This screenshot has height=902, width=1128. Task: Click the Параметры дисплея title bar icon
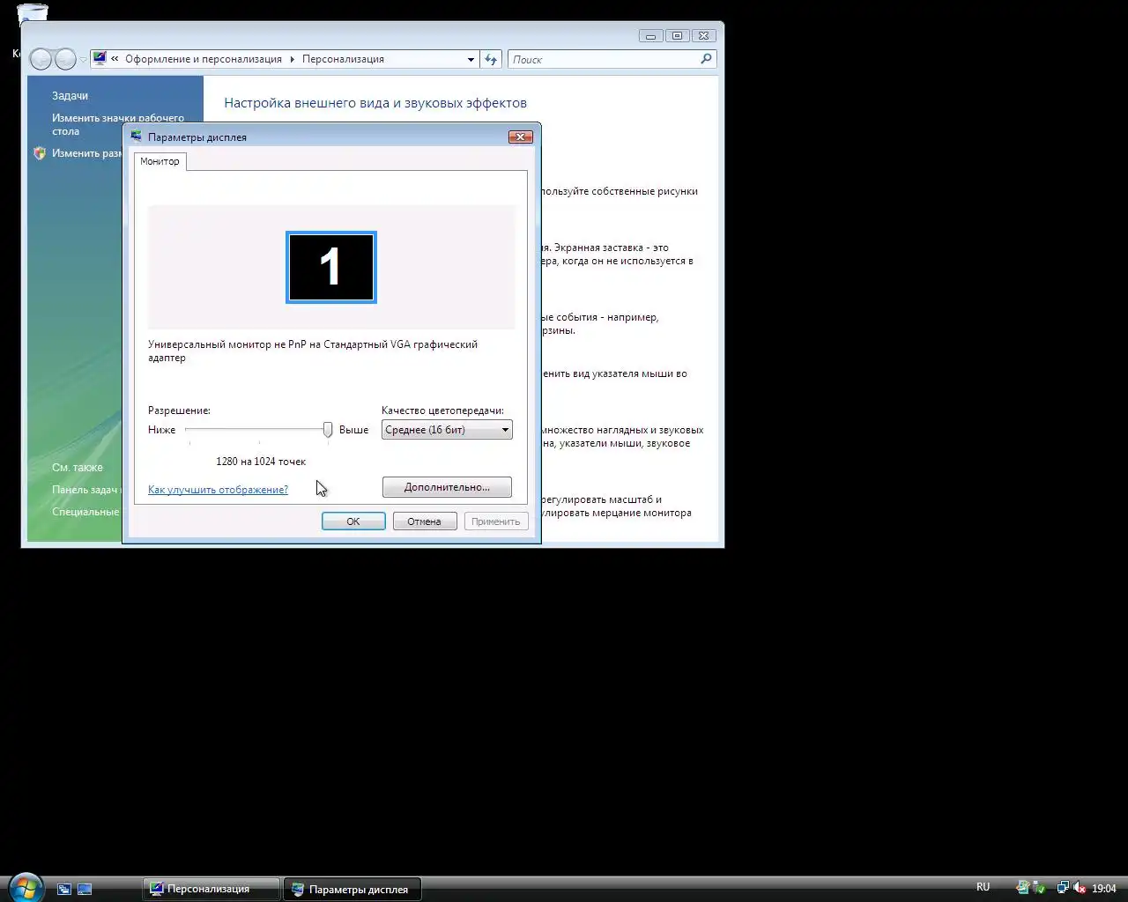[137, 137]
